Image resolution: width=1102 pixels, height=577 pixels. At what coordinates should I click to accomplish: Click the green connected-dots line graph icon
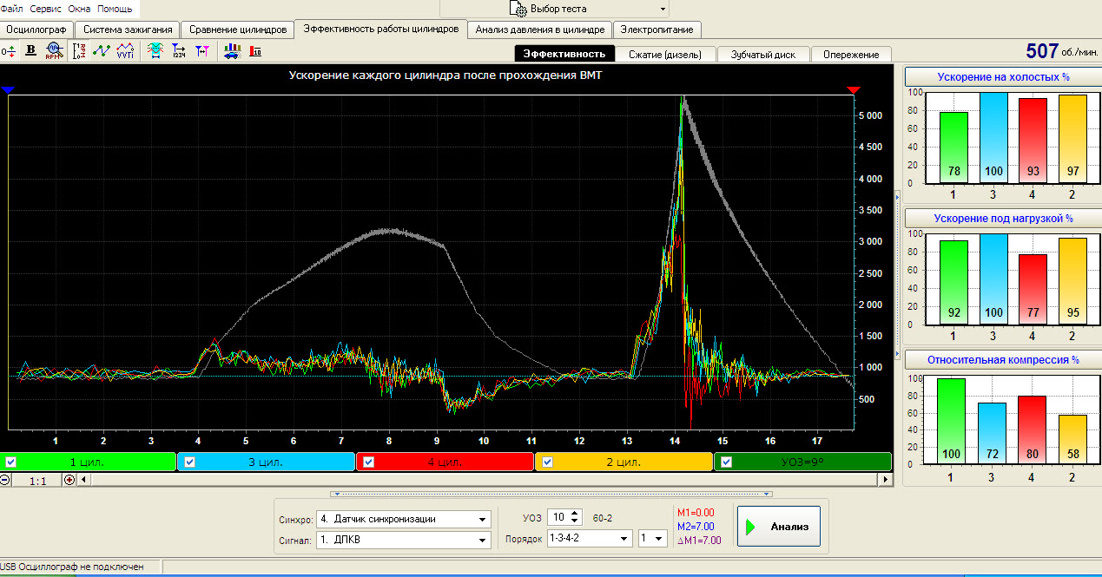(102, 50)
